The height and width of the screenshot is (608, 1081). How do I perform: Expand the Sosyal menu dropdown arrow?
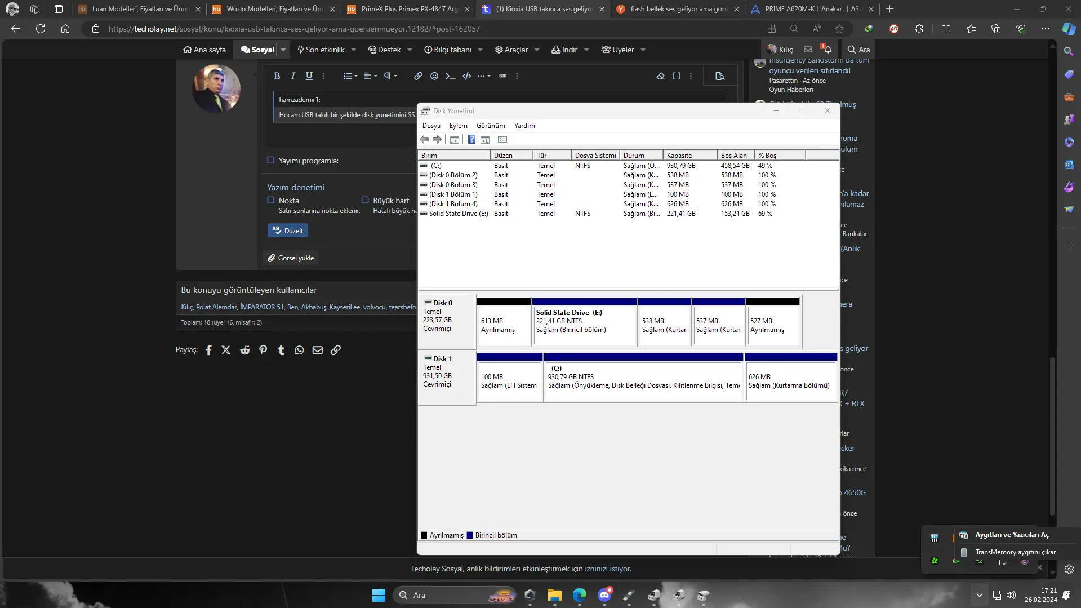[x=283, y=50]
